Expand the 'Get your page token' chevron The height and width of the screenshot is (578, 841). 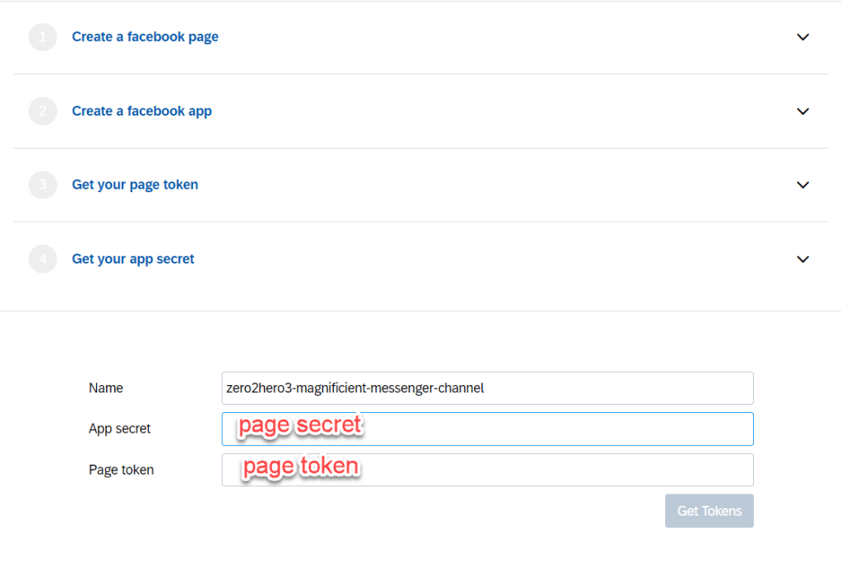point(803,185)
